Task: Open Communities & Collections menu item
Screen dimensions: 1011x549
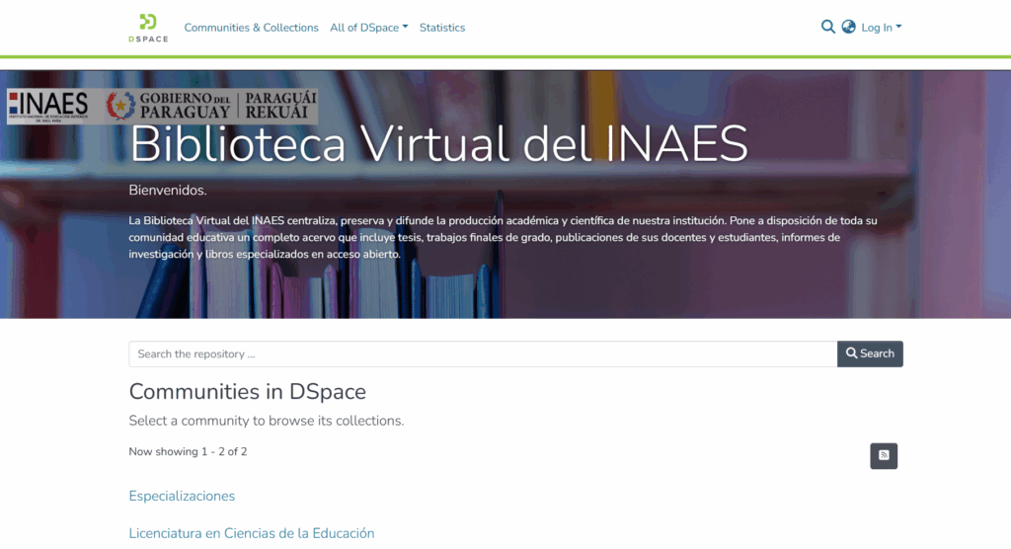Action: (251, 28)
